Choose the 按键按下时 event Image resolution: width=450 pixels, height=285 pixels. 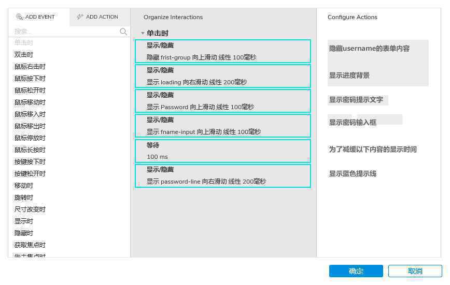click(30, 161)
